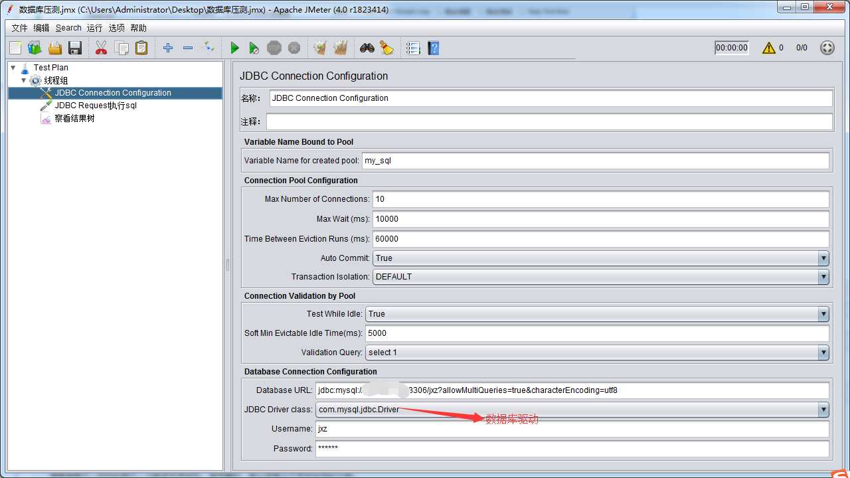Open the 文件 menu

pos(20,28)
